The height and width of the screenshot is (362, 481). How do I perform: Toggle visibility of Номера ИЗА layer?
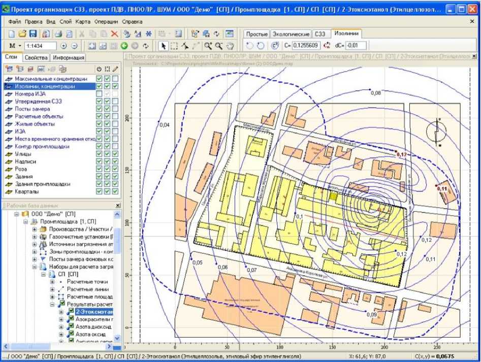click(100, 94)
